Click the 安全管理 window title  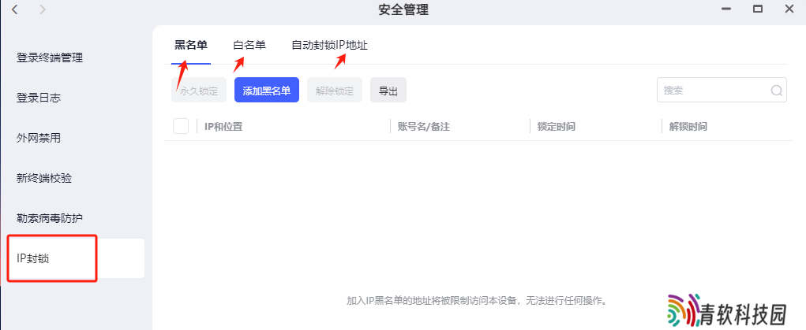403,9
